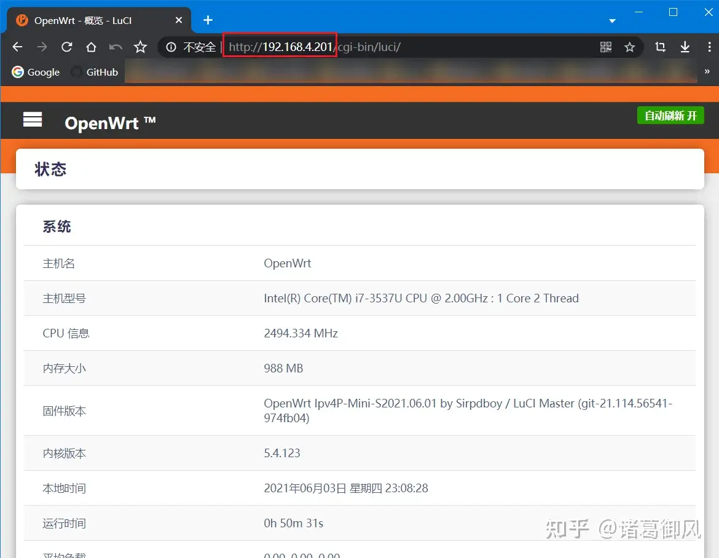The image size is (719, 558).
Task: Click the 系统 section heading
Action: pos(57,227)
